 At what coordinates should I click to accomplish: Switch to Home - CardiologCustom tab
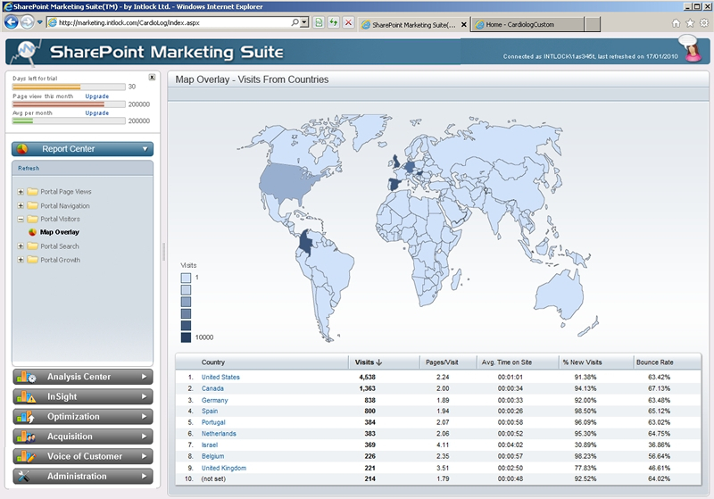click(528, 25)
